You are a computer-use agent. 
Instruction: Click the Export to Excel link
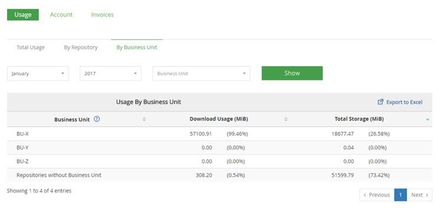404,102
